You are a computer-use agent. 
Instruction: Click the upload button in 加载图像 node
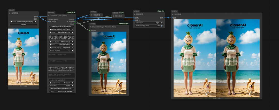pyautogui.click(x=23, y=25)
